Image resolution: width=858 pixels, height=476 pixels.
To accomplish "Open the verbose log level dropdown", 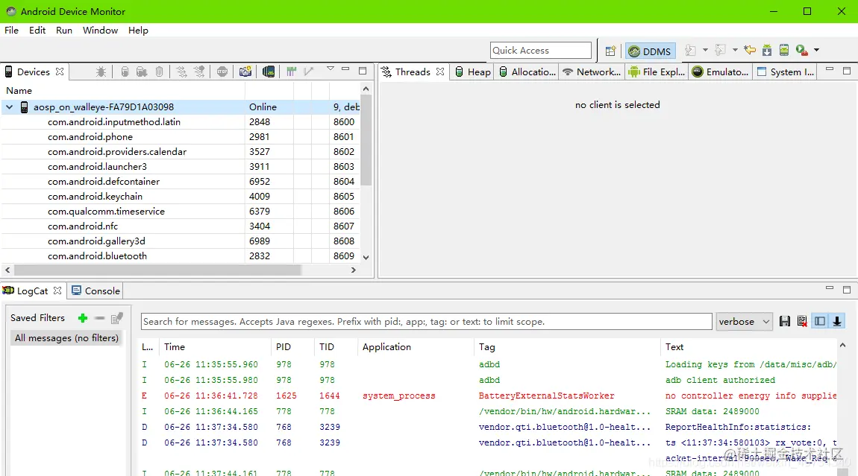I will [x=744, y=321].
